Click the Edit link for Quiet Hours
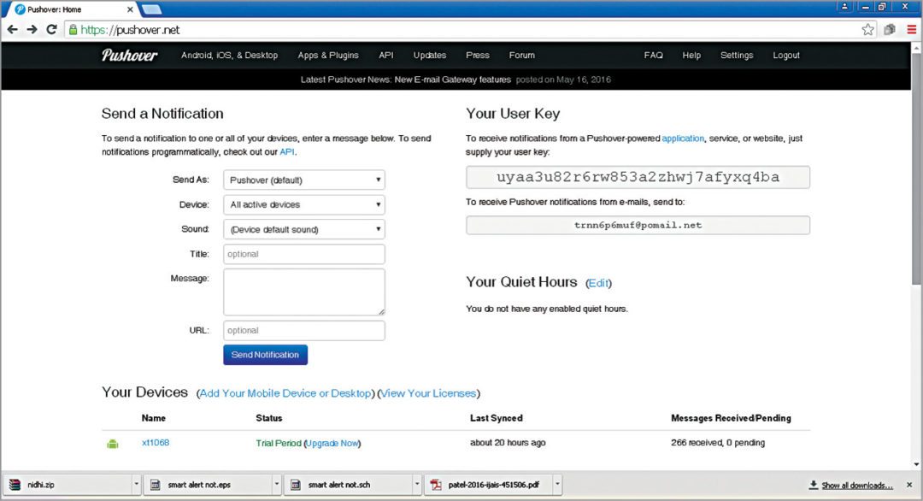Image resolution: width=923 pixels, height=501 pixels. click(598, 283)
